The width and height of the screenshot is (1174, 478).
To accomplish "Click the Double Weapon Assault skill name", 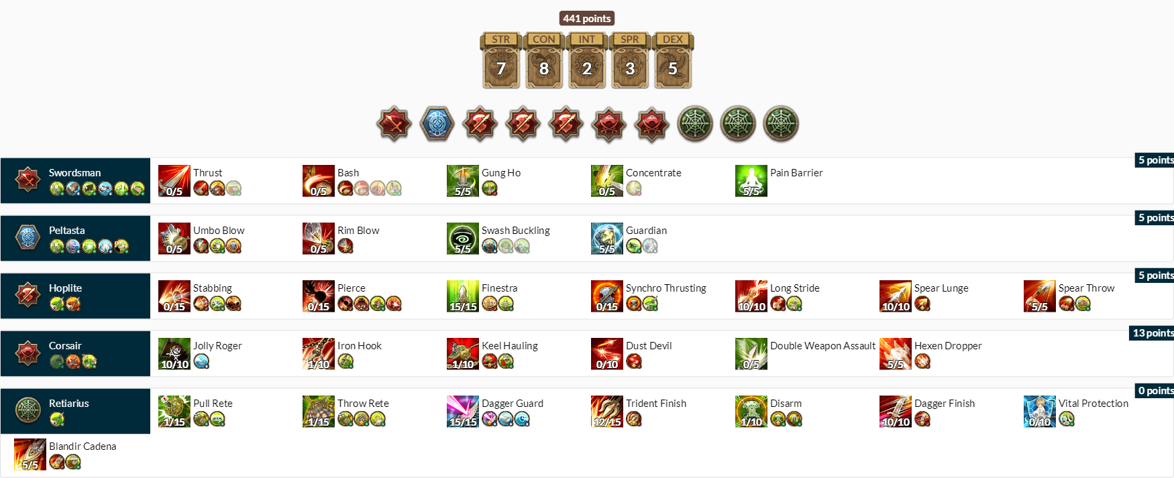I will pyautogui.click(x=822, y=346).
